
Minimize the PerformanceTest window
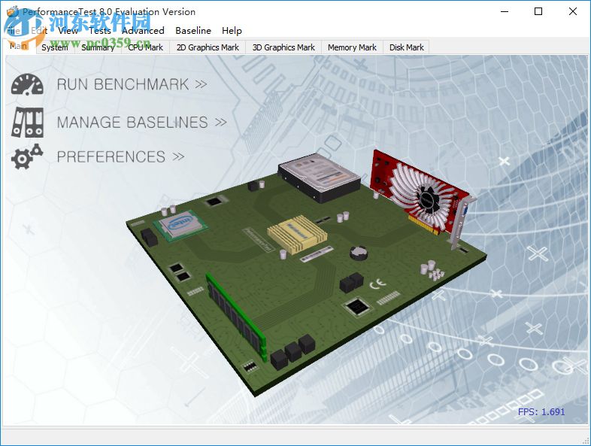(x=505, y=12)
